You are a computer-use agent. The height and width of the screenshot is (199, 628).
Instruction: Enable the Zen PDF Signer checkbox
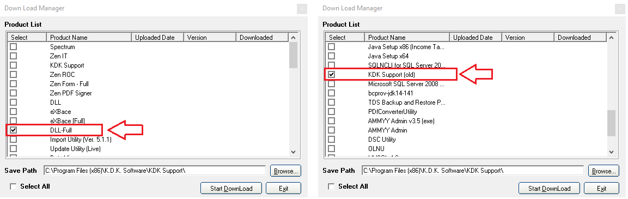[x=14, y=93]
